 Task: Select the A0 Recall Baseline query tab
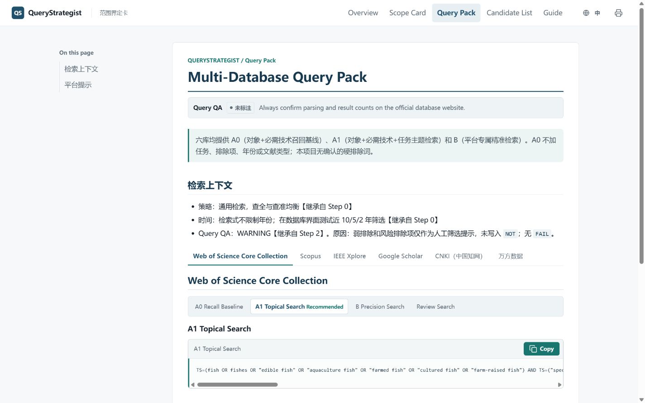click(219, 307)
